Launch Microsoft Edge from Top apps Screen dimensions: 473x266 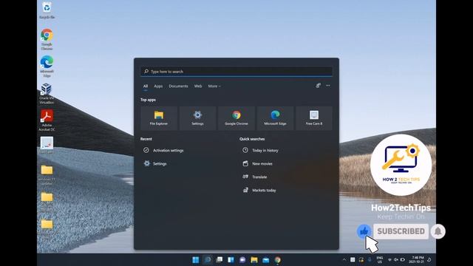pyautogui.click(x=275, y=118)
